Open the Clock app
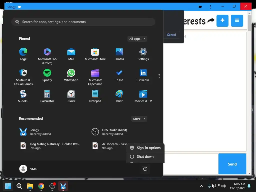Image resolution: width=256 pixels, height=192 pixels. pyautogui.click(x=71, y=96)
